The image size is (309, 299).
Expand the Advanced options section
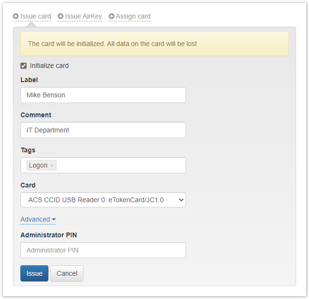click(x=35, y=219)
